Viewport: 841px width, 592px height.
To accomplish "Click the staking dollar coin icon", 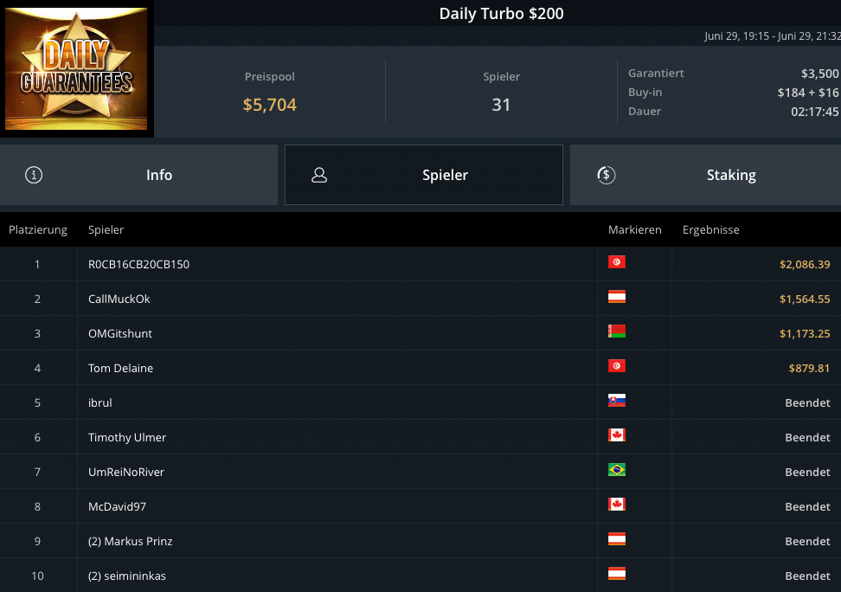I will point(607,175).
